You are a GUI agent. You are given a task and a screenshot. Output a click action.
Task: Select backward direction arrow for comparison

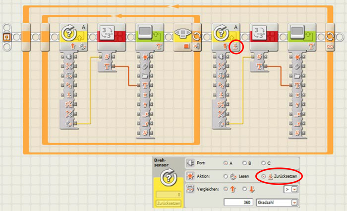[x=243, y=189]
